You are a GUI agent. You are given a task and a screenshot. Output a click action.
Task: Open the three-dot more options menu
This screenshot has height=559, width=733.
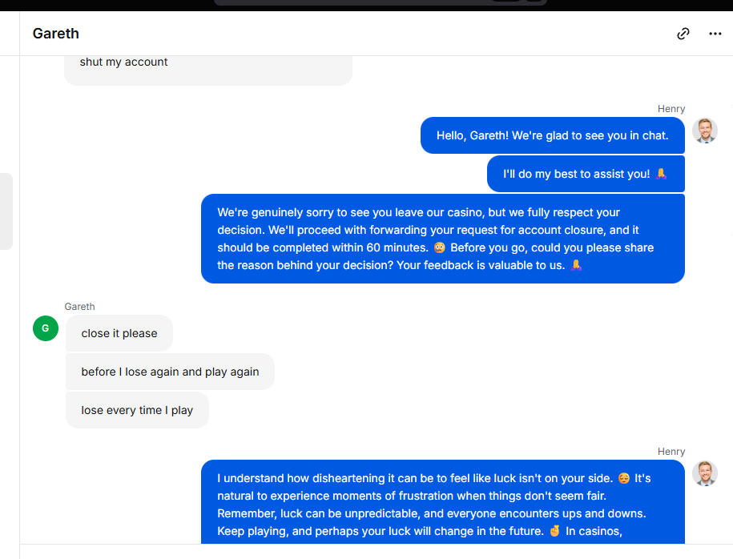[x=715, y=34]
